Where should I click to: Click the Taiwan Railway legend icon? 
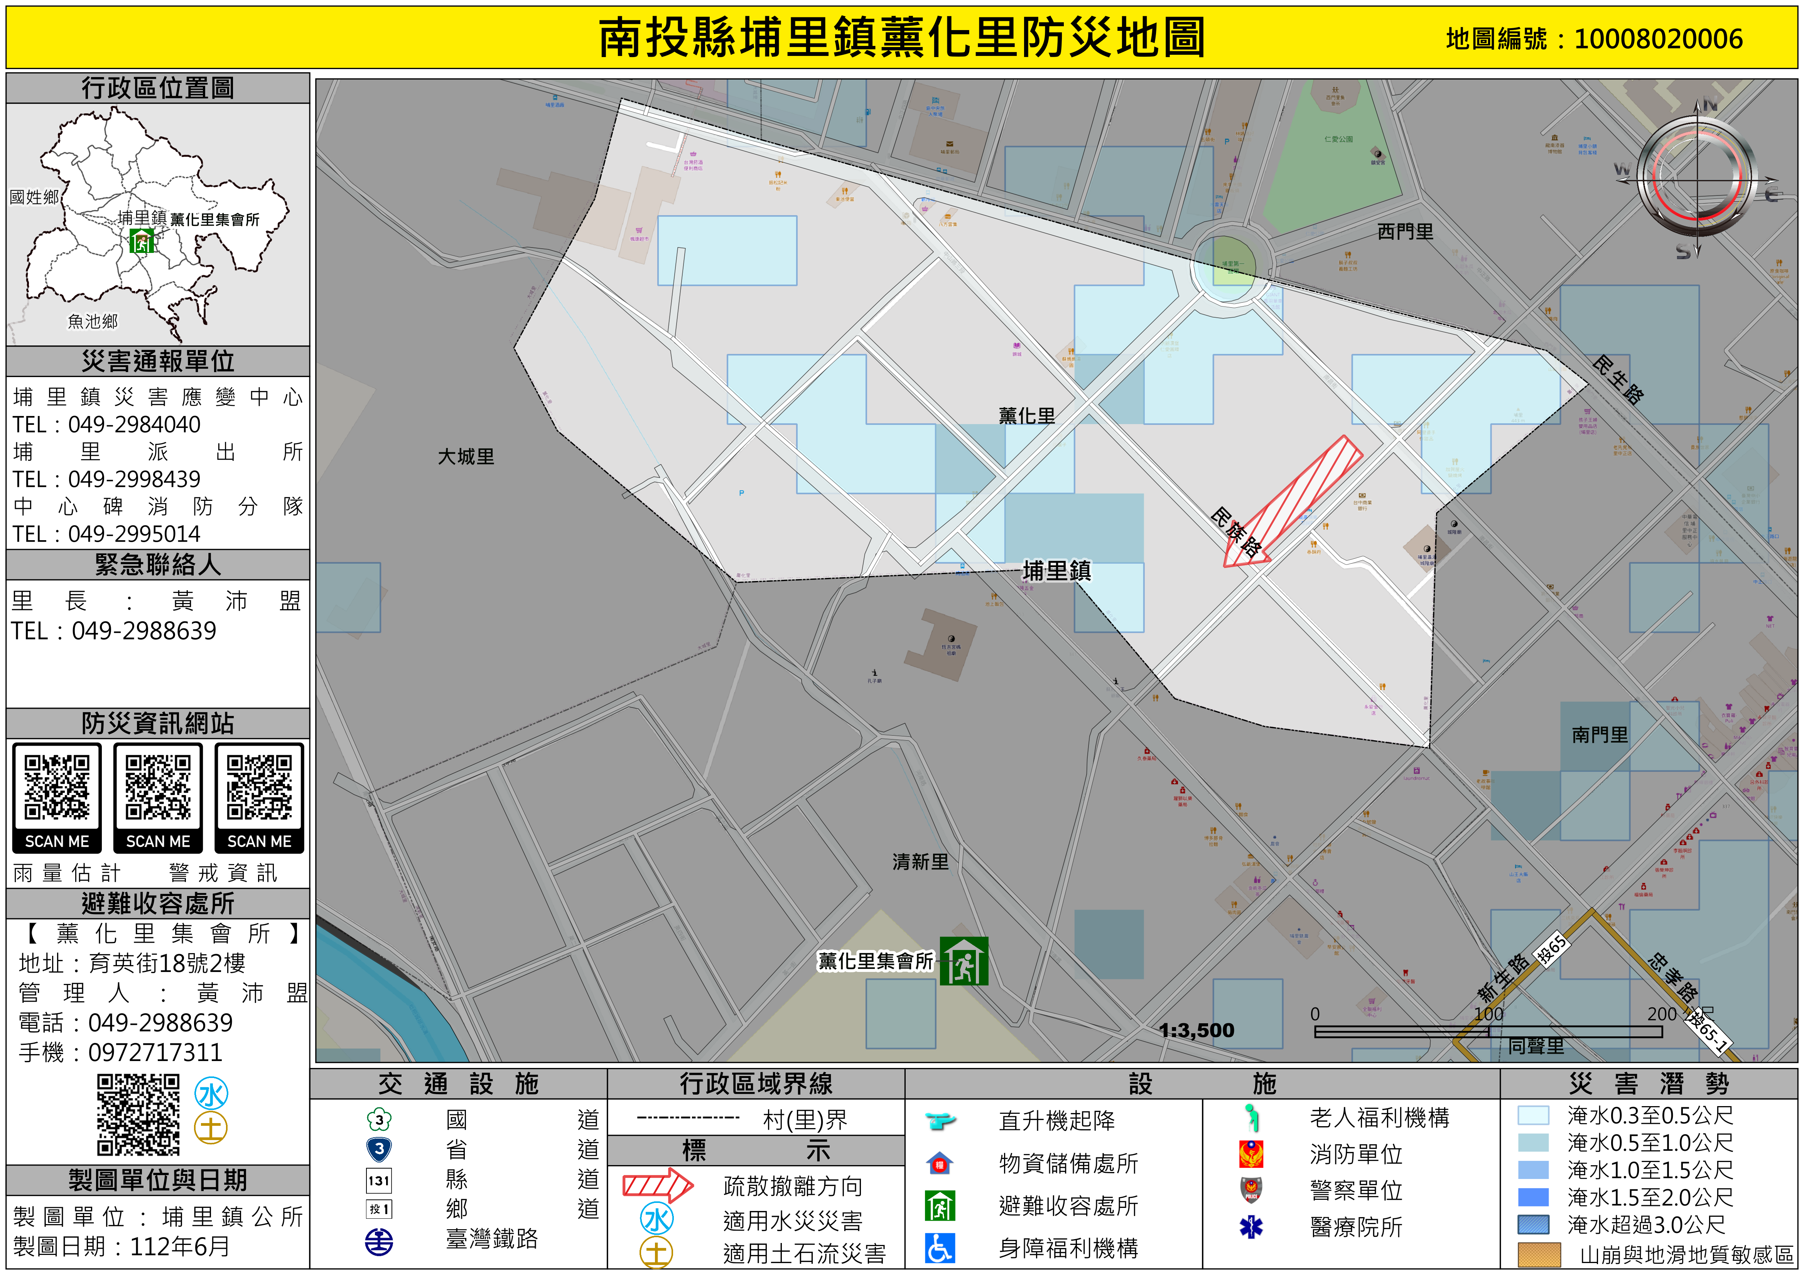380,1241
